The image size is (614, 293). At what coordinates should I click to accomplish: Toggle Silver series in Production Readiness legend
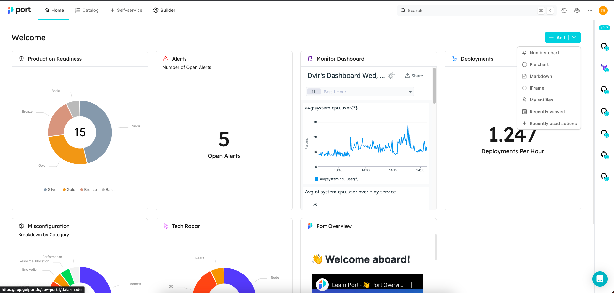[51, 190]
